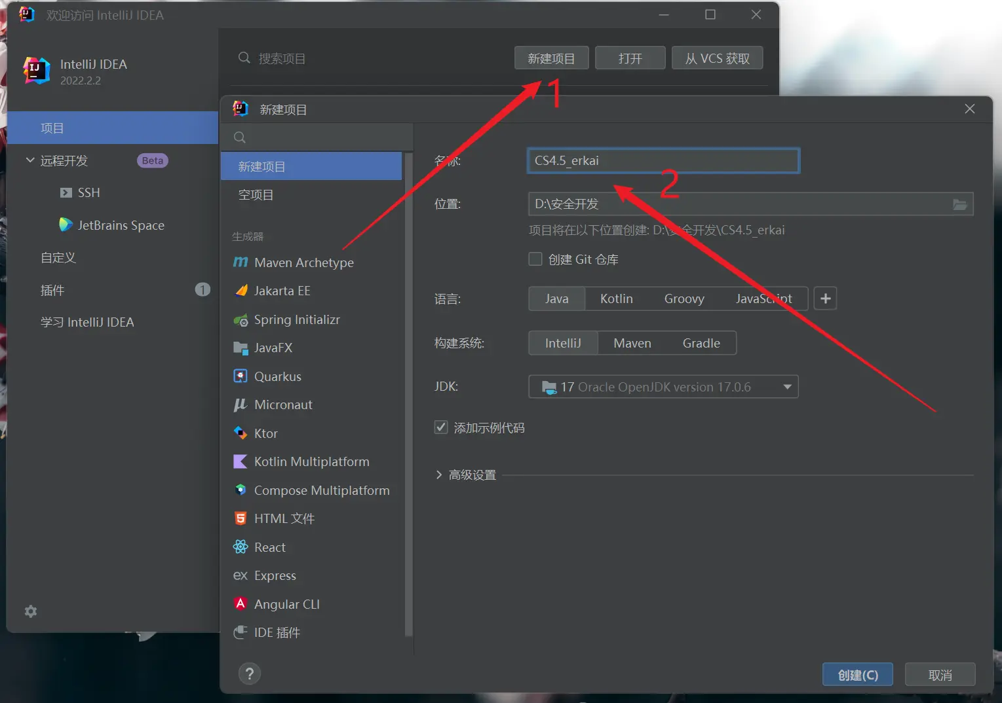Select the Kotlin Multiplatform generator
The height and width of the screenshot is (703, 1002).
[x=311, y=461]
